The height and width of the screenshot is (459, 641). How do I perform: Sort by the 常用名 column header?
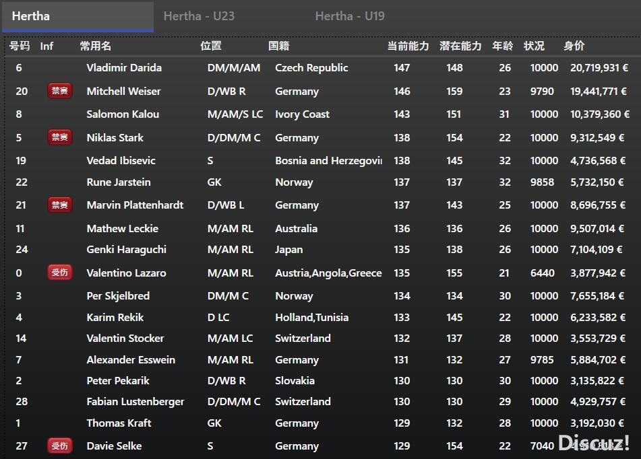(96, 46)
